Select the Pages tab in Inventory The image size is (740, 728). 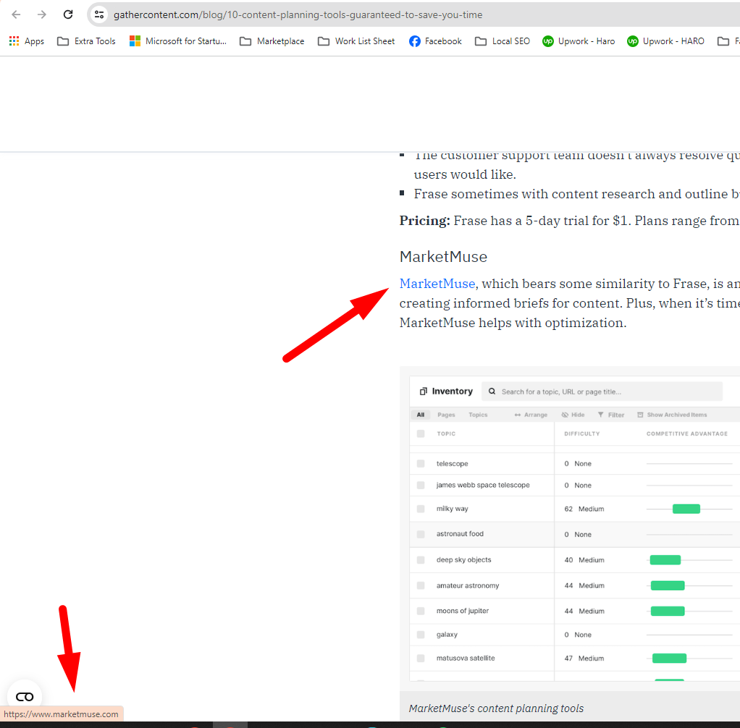click(446, 415)
